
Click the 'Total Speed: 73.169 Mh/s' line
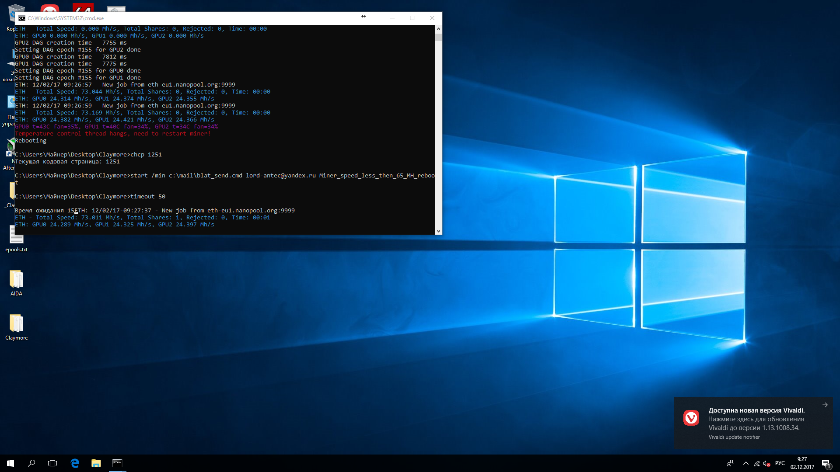pos(143,113)
